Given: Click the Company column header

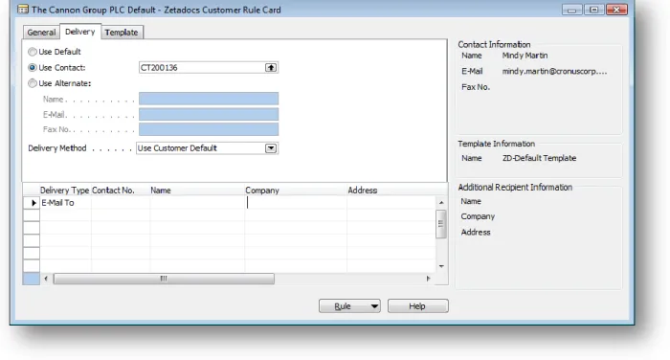Looking at the screenshot, I should pos(262,191).
